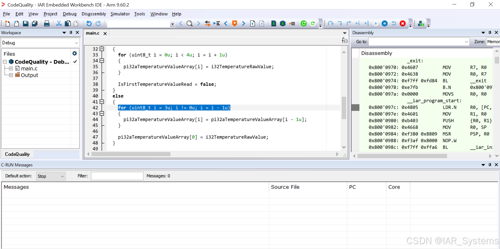Click the Reset debug icon
The height and width of the screenshot is (249, 500).
click(x=394, y=23)
